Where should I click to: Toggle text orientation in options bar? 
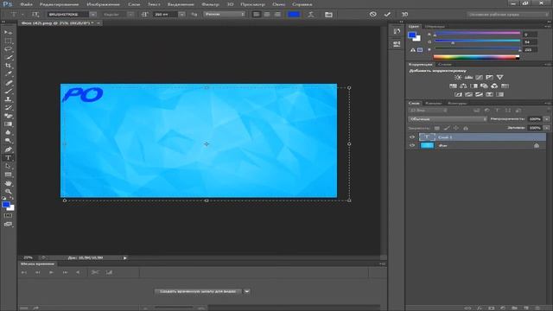tap(35, 15)
